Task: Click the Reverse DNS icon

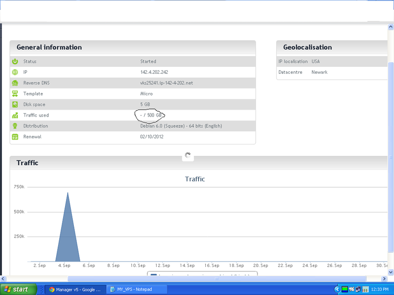Action: pos(15,83)
